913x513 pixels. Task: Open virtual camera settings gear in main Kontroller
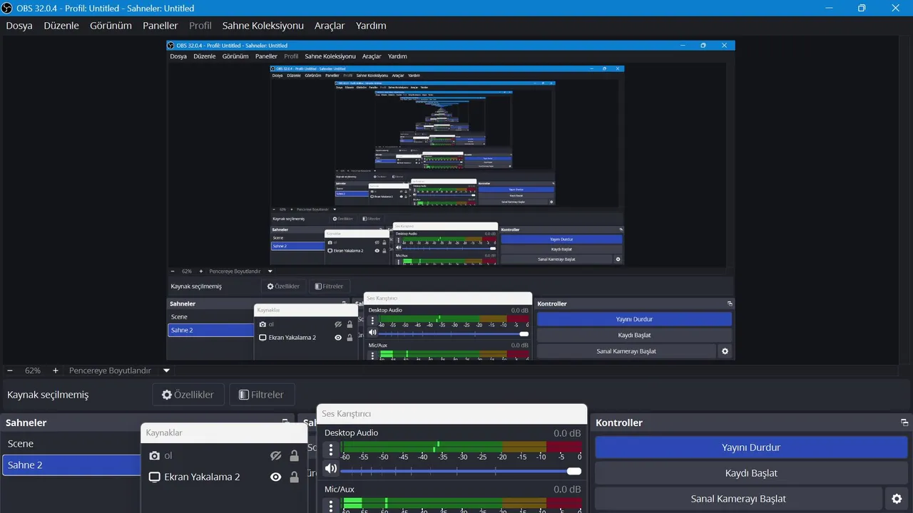pyautogui.click(x=897, y=499)
